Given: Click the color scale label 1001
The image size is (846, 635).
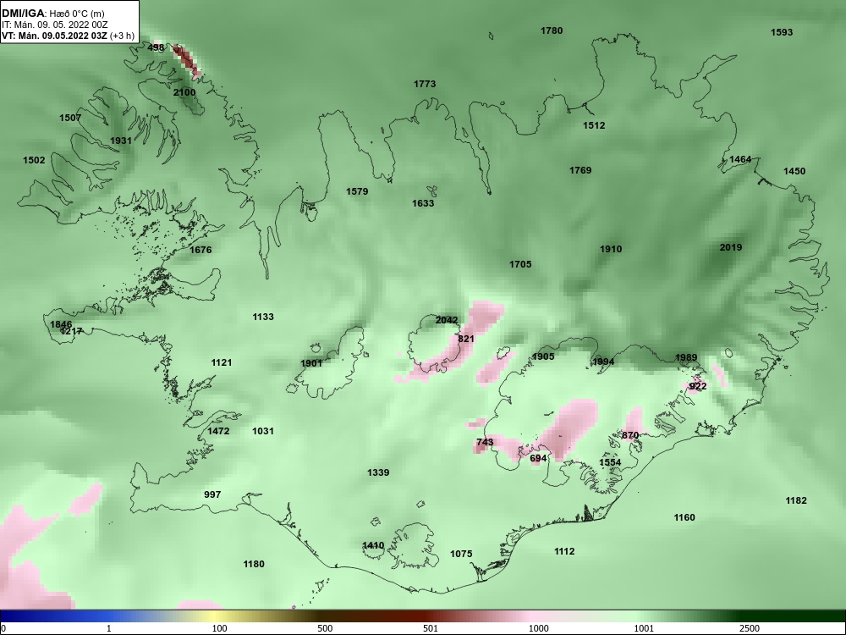Looking at the screenshot, I should point(644,628).
